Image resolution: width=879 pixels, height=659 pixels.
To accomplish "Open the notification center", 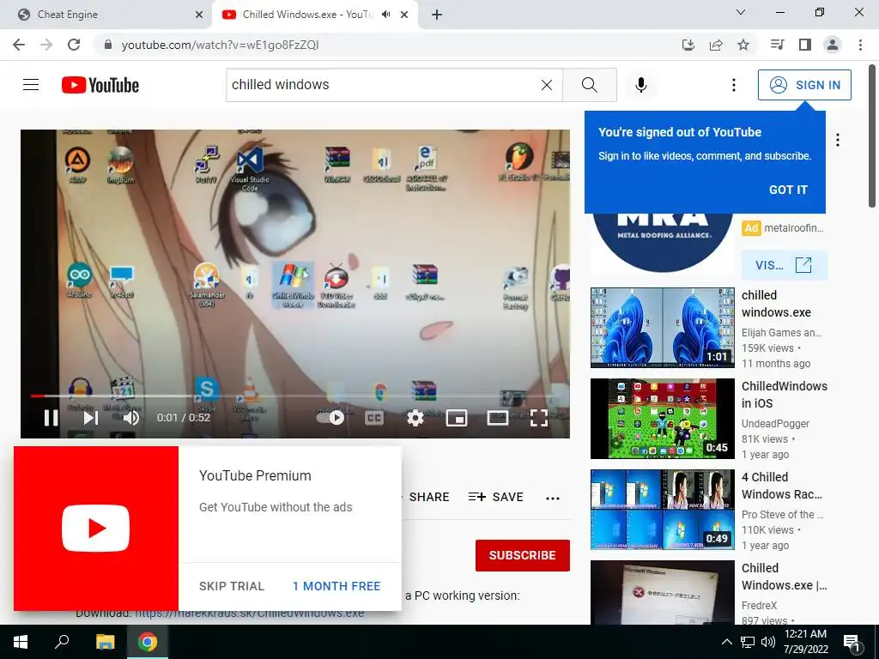I will pyautogui.click(x=851, y=643).
